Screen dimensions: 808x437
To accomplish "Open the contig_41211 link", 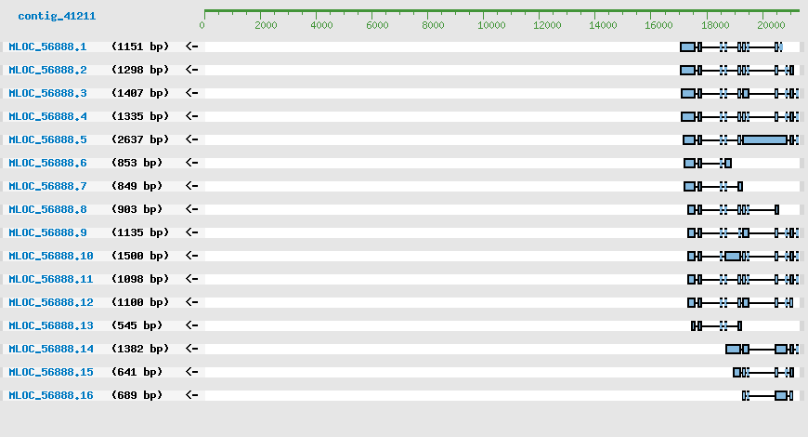I will click(x=57, y=16).
